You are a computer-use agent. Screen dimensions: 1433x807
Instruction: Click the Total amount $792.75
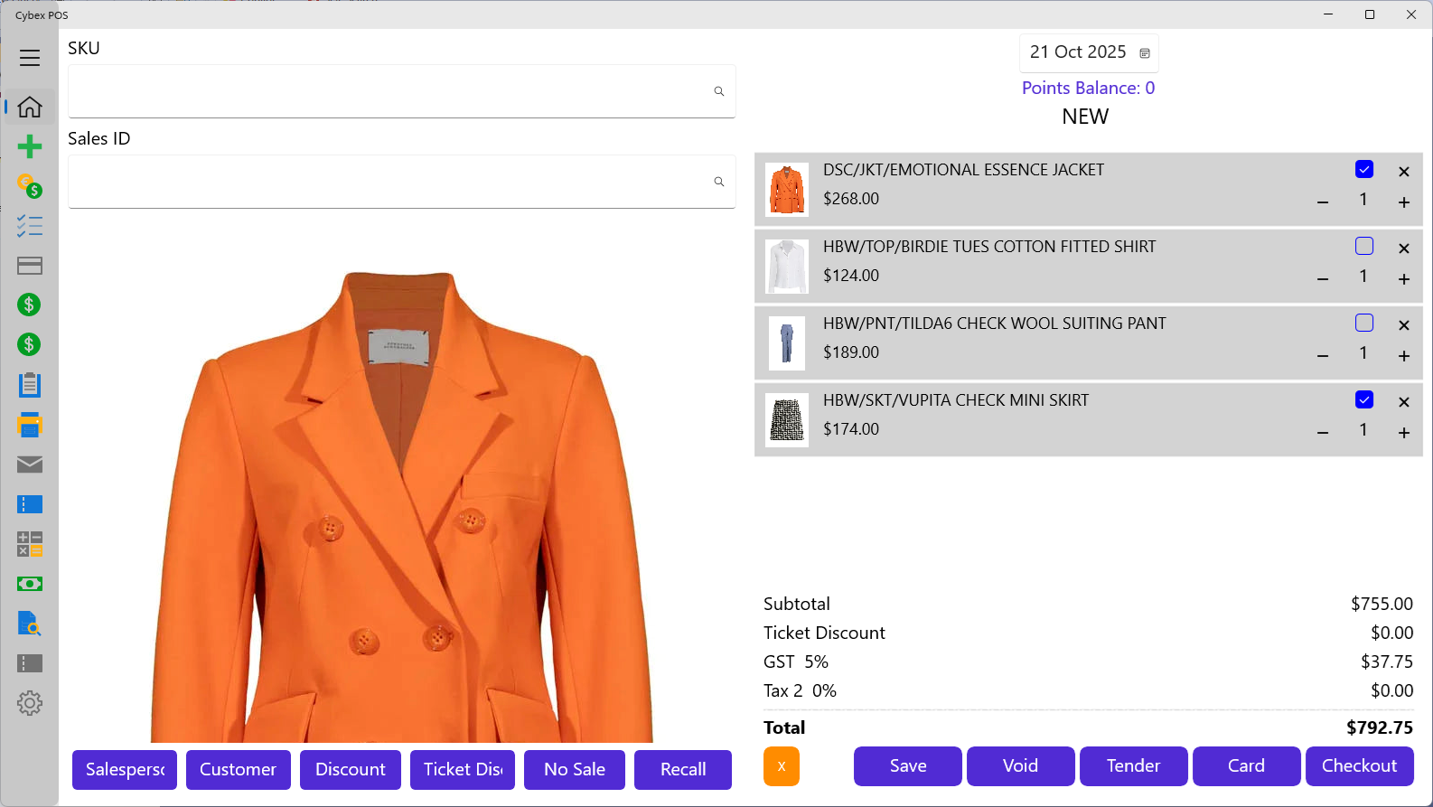(x=1380, y=727)
